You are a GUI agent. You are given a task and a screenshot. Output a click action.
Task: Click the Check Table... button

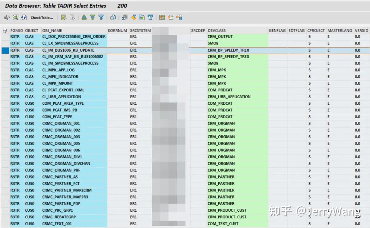coord(42,17)
